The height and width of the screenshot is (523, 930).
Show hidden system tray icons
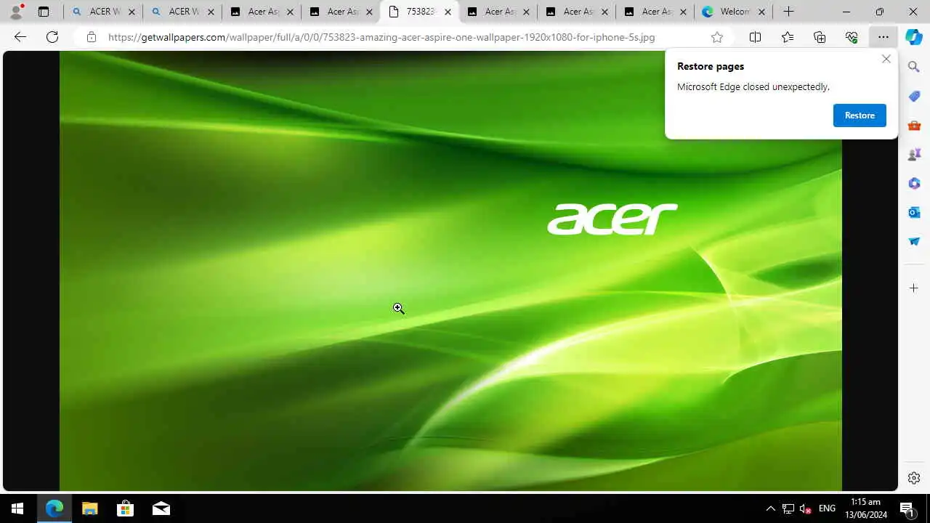coord(771,508)
